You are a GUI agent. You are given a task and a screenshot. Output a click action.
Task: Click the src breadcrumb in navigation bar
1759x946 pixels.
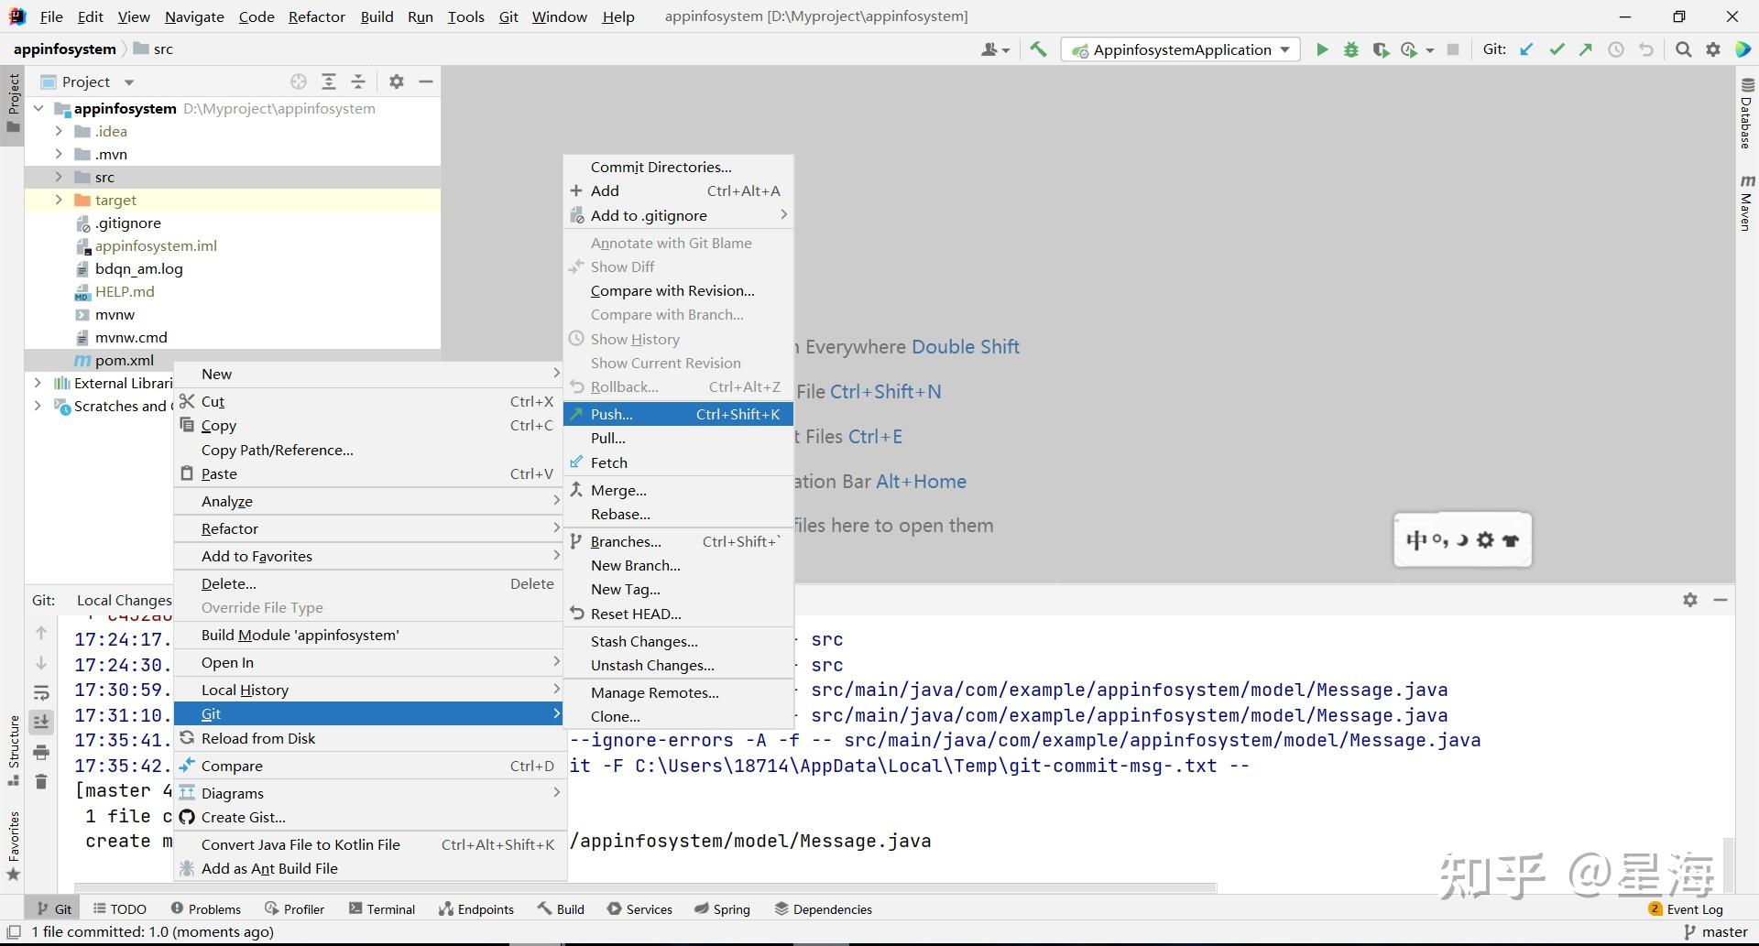(x=153, y=49)
